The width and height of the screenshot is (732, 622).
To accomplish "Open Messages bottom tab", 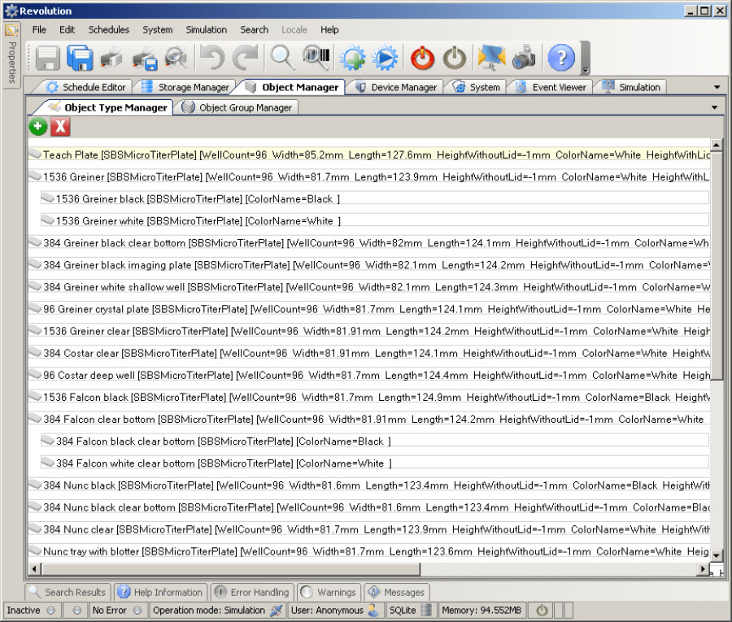I will click(396, 592).
